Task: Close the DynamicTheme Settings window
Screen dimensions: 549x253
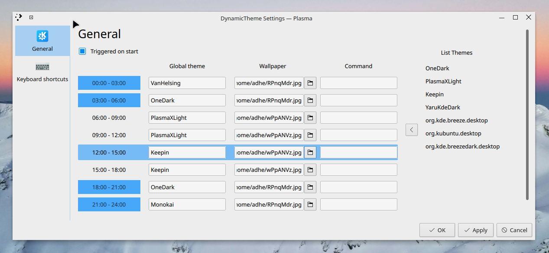Action: click(529, 17)
